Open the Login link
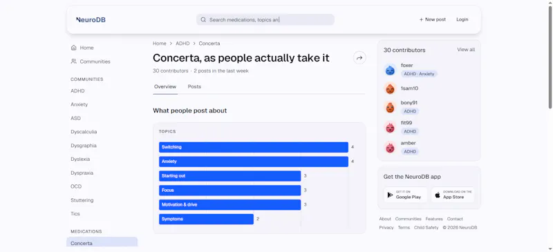Viewport: 553px width, 252px height. 462,20
